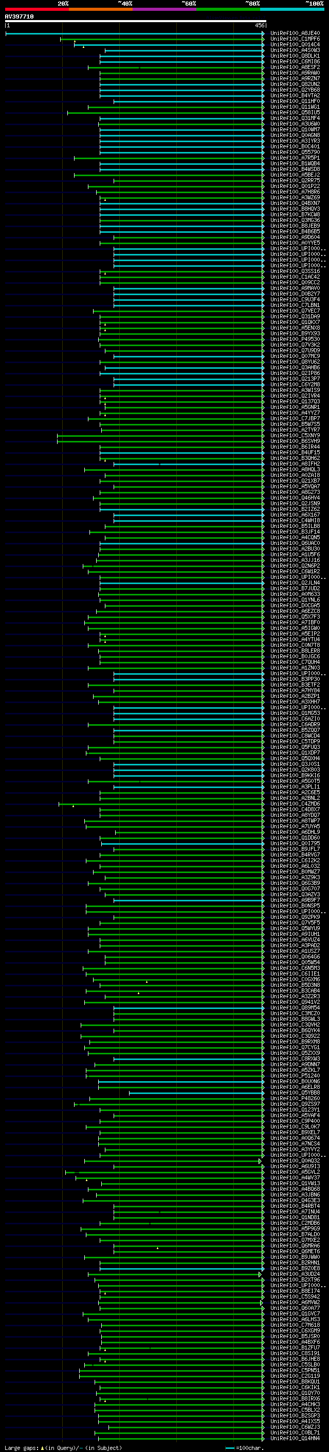329x1452 pixels.
Task: Select label UniRef100_C4D8X7
Action: tap(295, 810)
